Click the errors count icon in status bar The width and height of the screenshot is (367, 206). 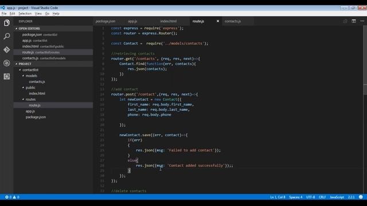tap(7, 197)
